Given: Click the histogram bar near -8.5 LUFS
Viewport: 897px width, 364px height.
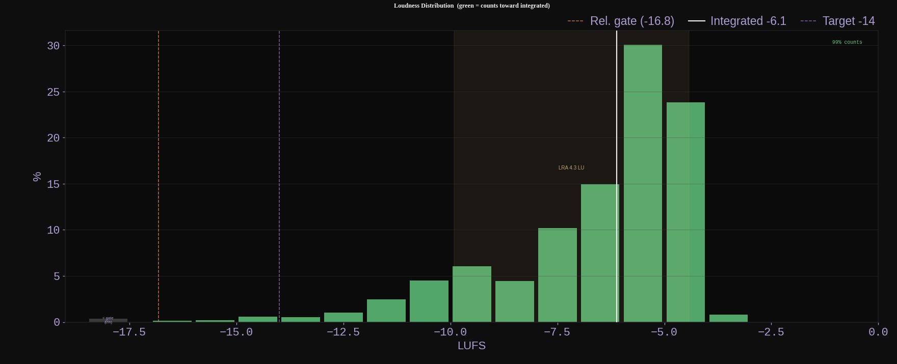Looking at the screenshot, I should 515,301.
